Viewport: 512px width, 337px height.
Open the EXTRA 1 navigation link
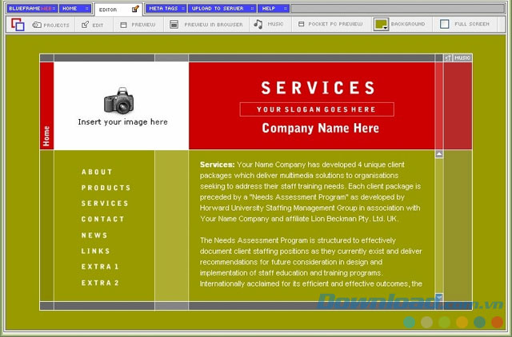click(x=100, y=267)
